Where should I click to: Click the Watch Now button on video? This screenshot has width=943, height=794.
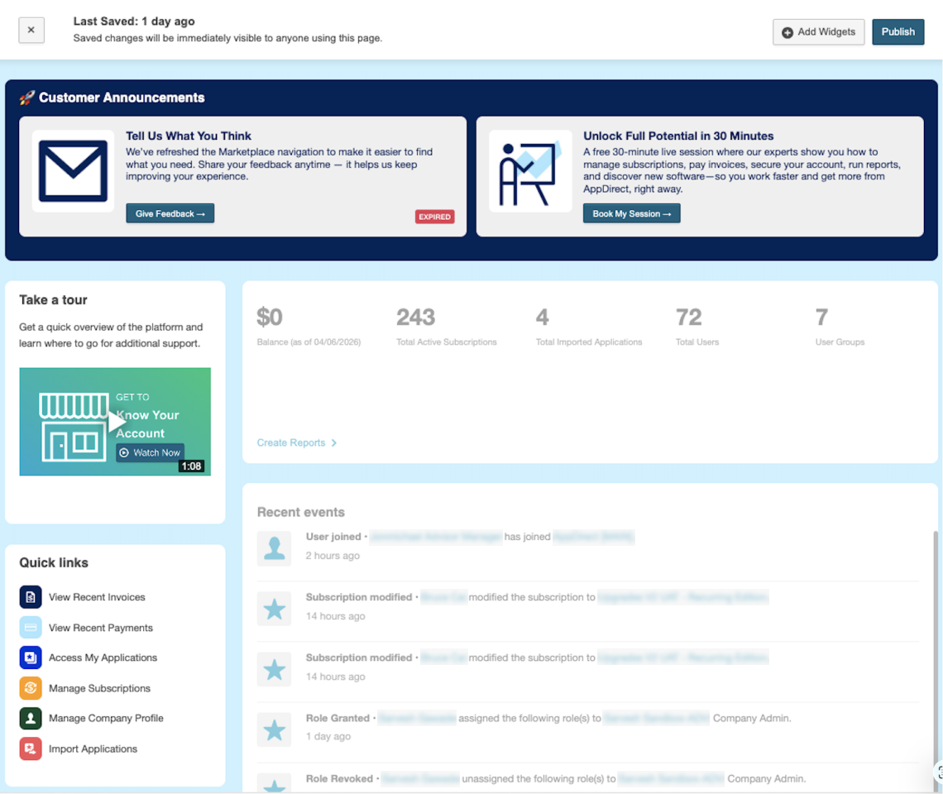tap(150, 452)
